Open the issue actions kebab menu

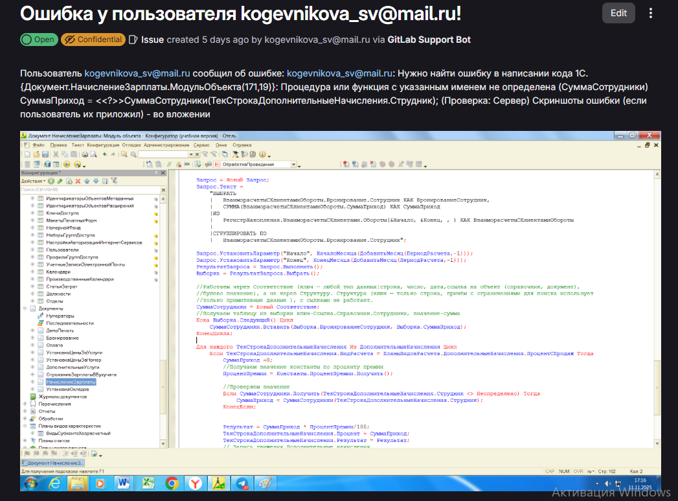click(650, 13)
